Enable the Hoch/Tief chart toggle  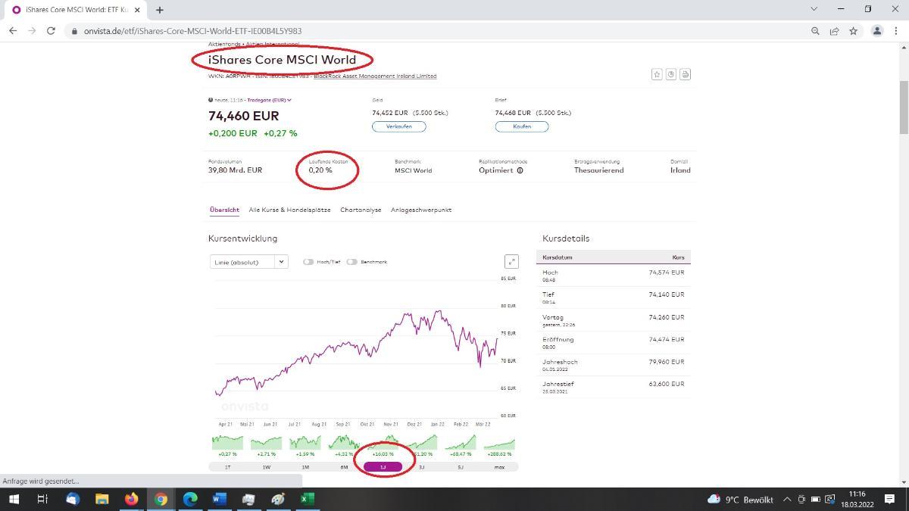tap(308, 262)
